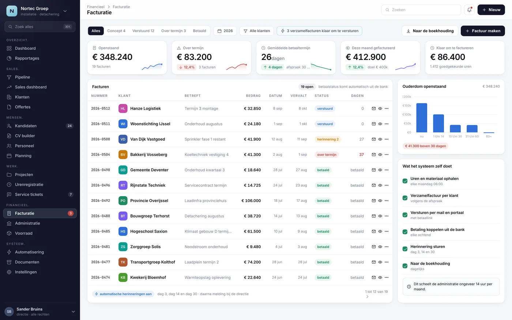The height and width of the screenshot is (320, 512).
Task: Open more options for Bakkerij Vosseberg row
Action: coord(387,155)
